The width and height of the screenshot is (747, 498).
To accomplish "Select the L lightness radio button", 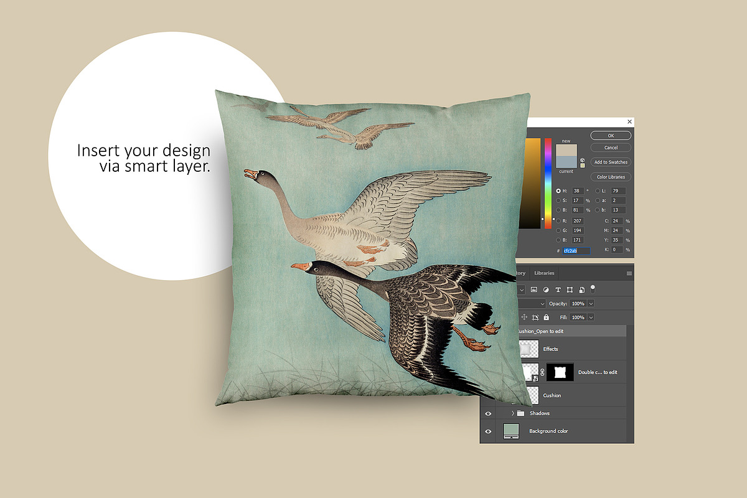I will coord(598,190).
